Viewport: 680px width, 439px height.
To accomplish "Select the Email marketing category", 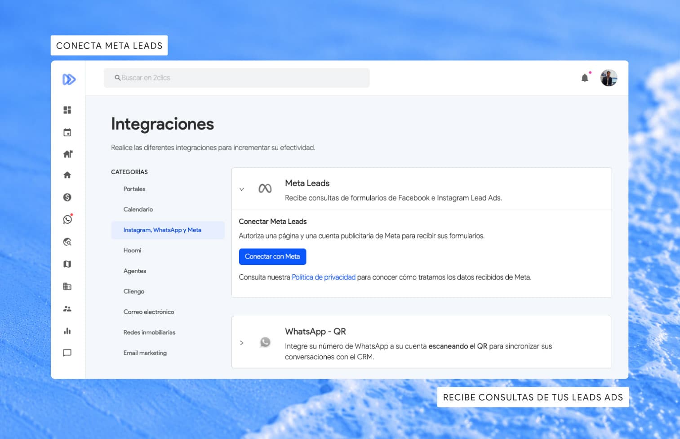I will click(145, 353).
